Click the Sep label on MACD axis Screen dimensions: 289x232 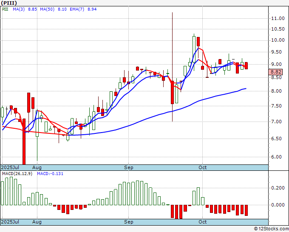click(128, 222)
